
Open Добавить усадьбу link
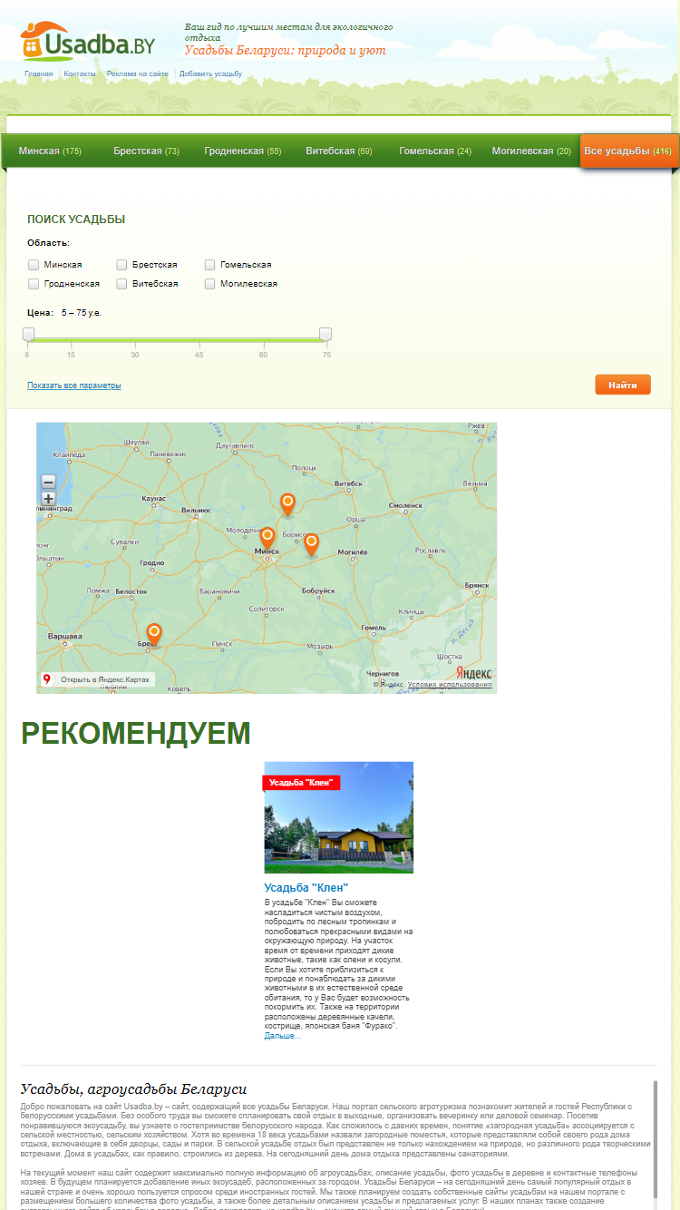point(210,73)
